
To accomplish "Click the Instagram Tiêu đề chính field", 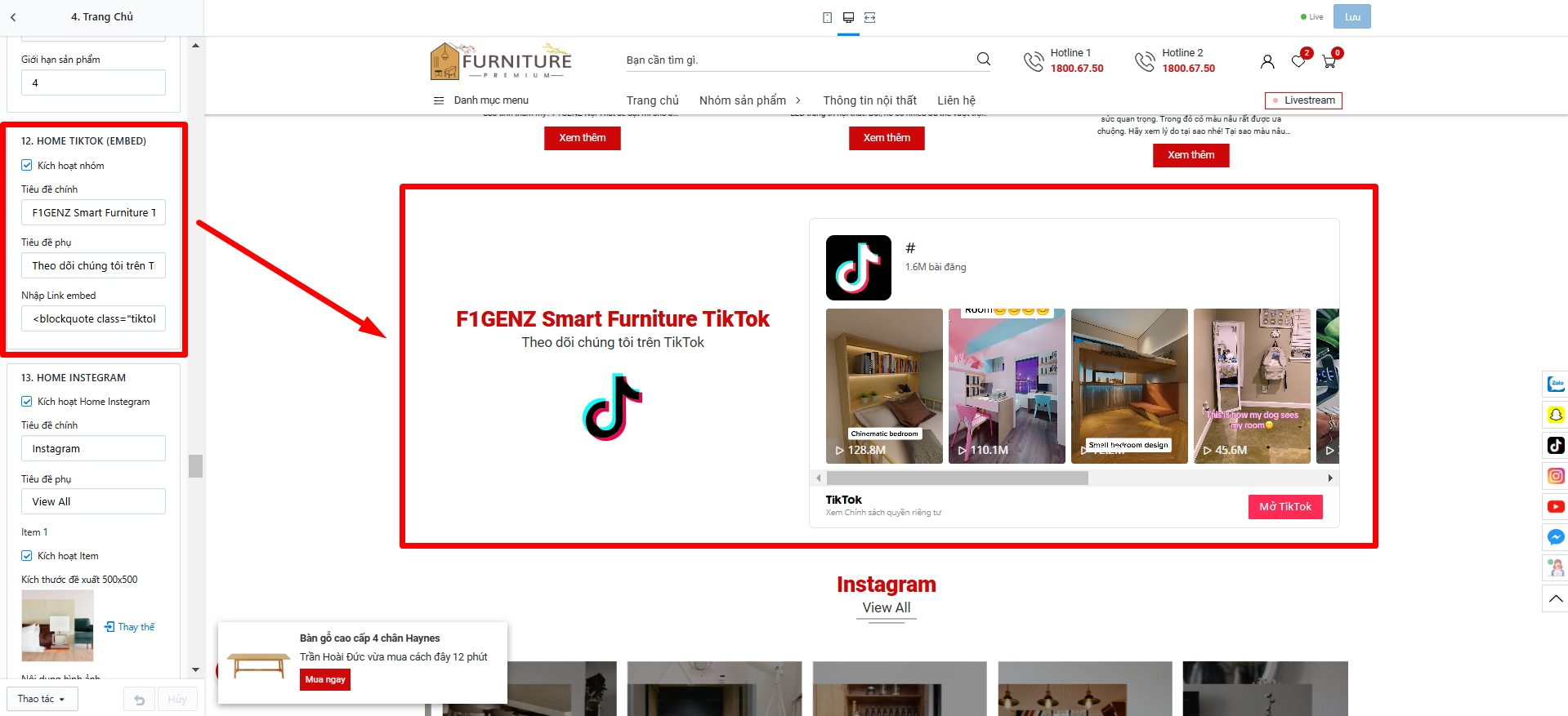I will 93,448.
